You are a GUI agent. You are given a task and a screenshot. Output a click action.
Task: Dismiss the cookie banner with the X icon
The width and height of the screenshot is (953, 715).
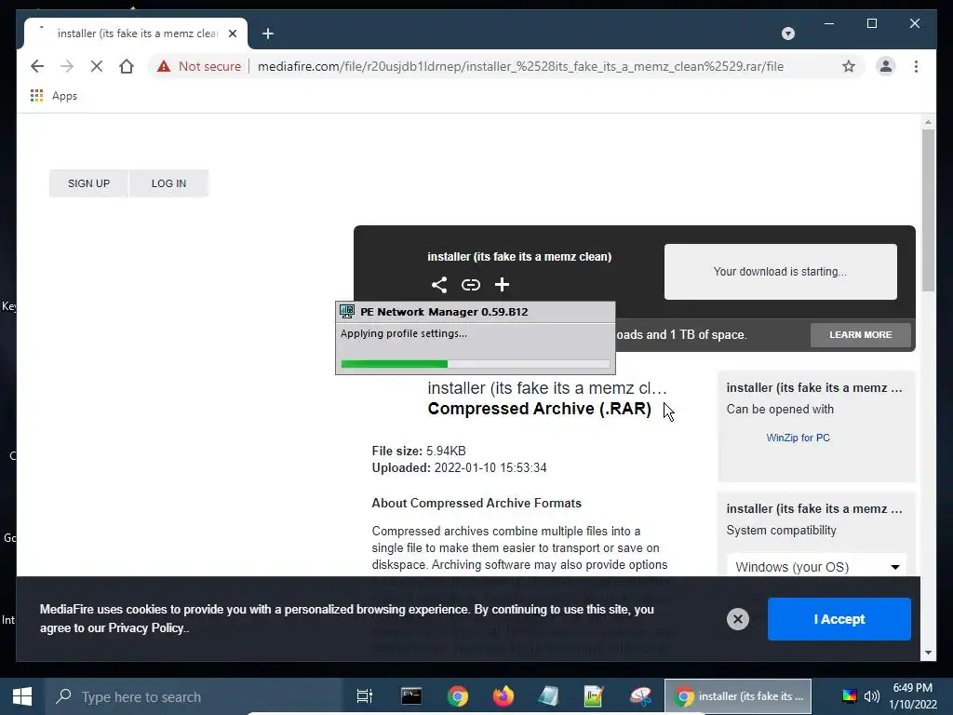pyautogui.click(x=738, y=619)
